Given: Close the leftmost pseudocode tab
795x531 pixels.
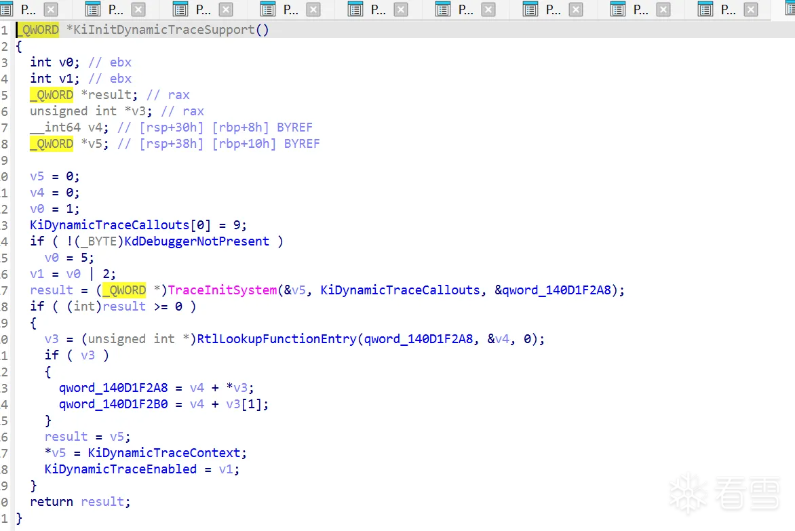Looking at the screenshot, I should [x=51, y=9].
